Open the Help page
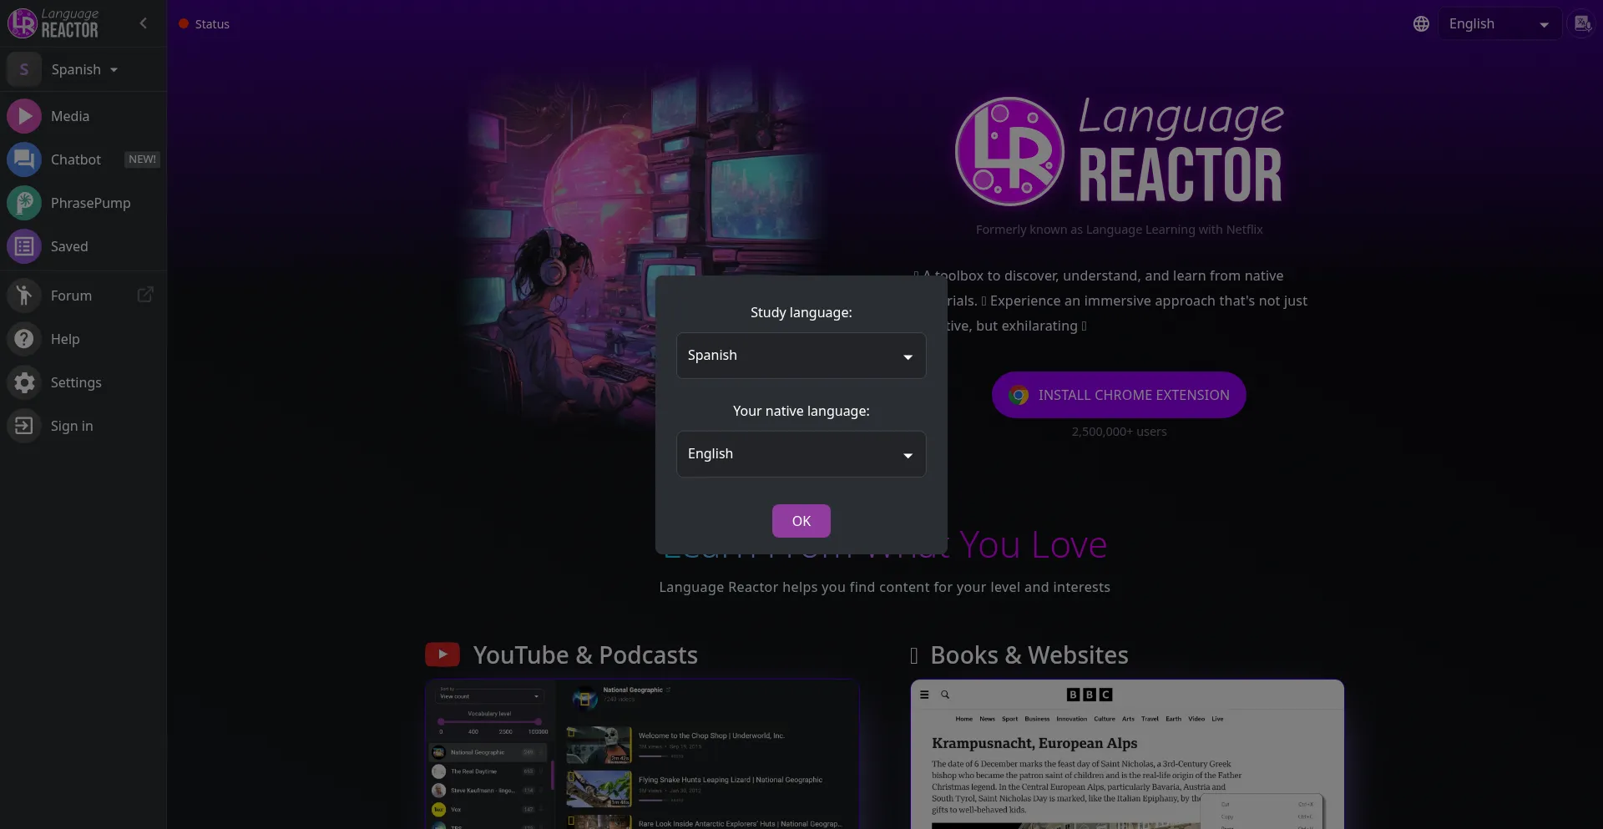Viewport: 1603px width, 829px height. tap(83, 339)
